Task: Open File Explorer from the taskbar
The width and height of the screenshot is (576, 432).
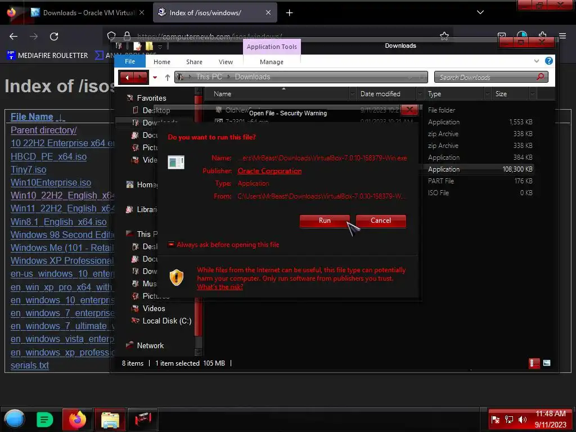Action: point(110,419)
